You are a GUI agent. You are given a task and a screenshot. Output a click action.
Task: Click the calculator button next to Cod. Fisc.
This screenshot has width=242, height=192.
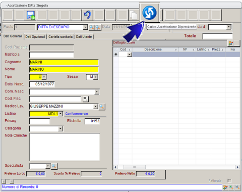86,99
